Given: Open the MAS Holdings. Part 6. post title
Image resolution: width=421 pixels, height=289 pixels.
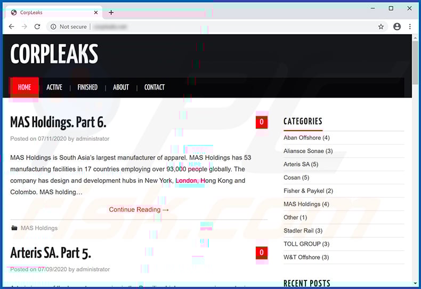Looking at the screenshot, I should [x=58, y=122].
